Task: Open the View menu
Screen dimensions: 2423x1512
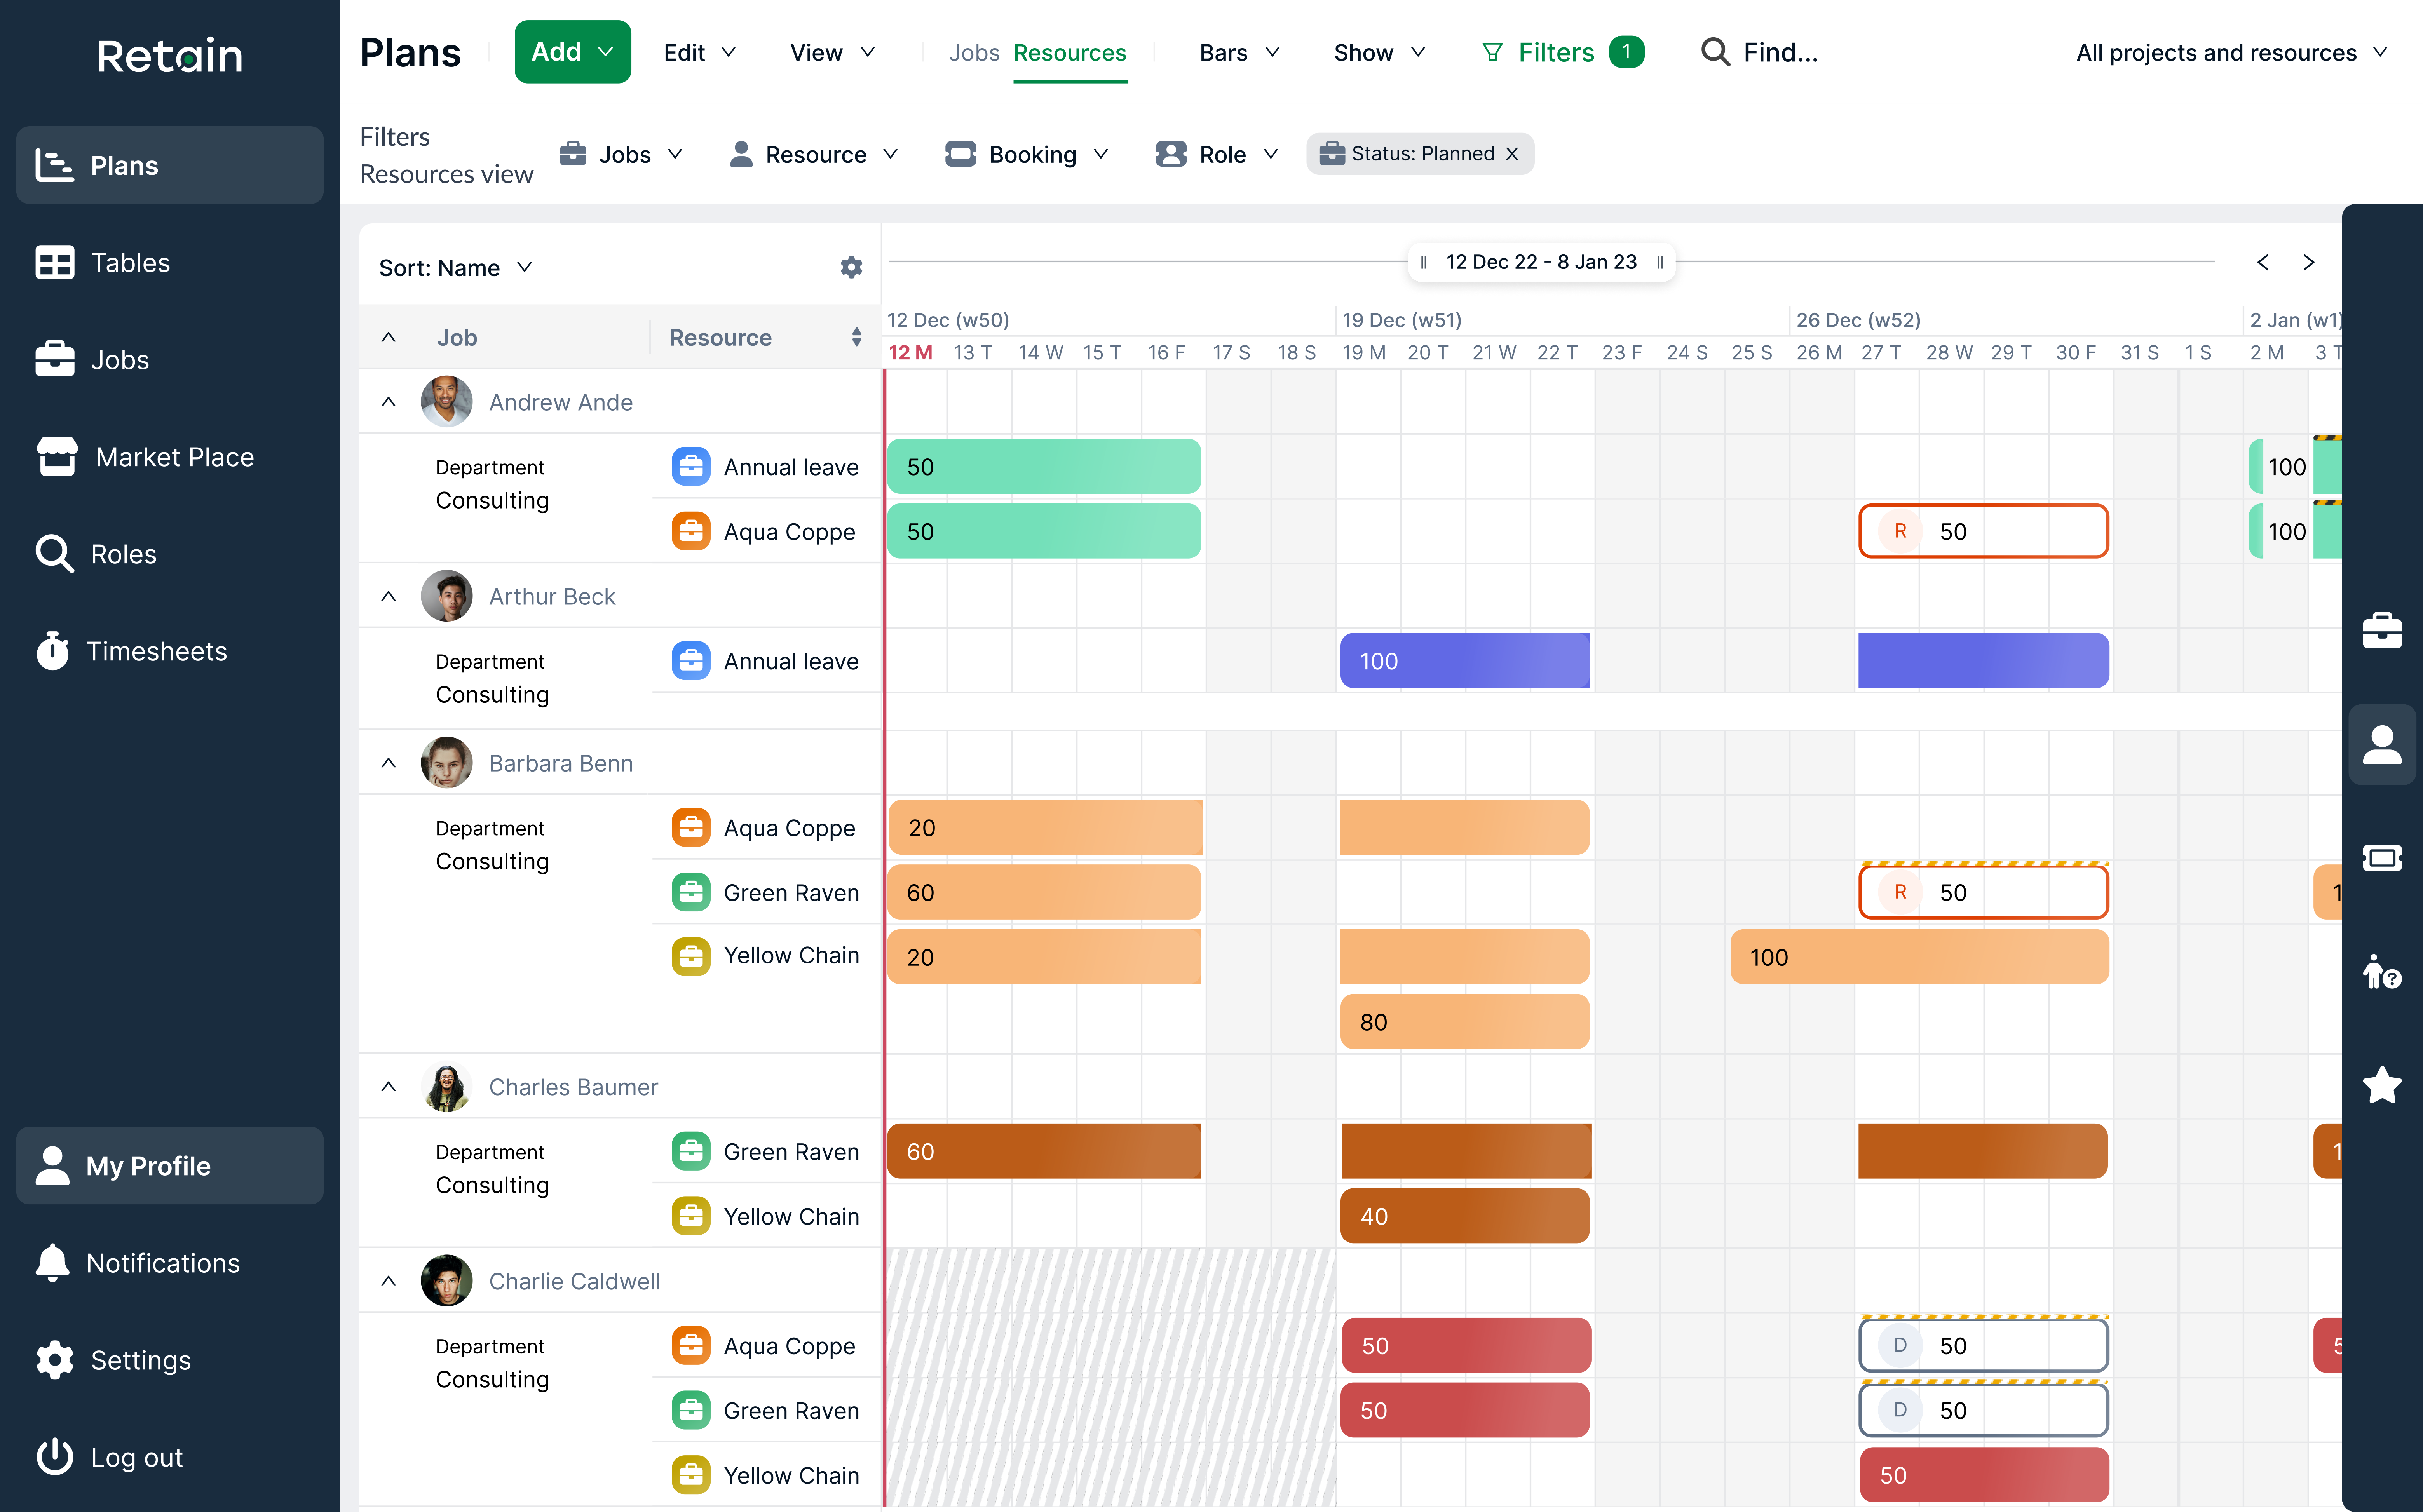Action: pos(831,52)
